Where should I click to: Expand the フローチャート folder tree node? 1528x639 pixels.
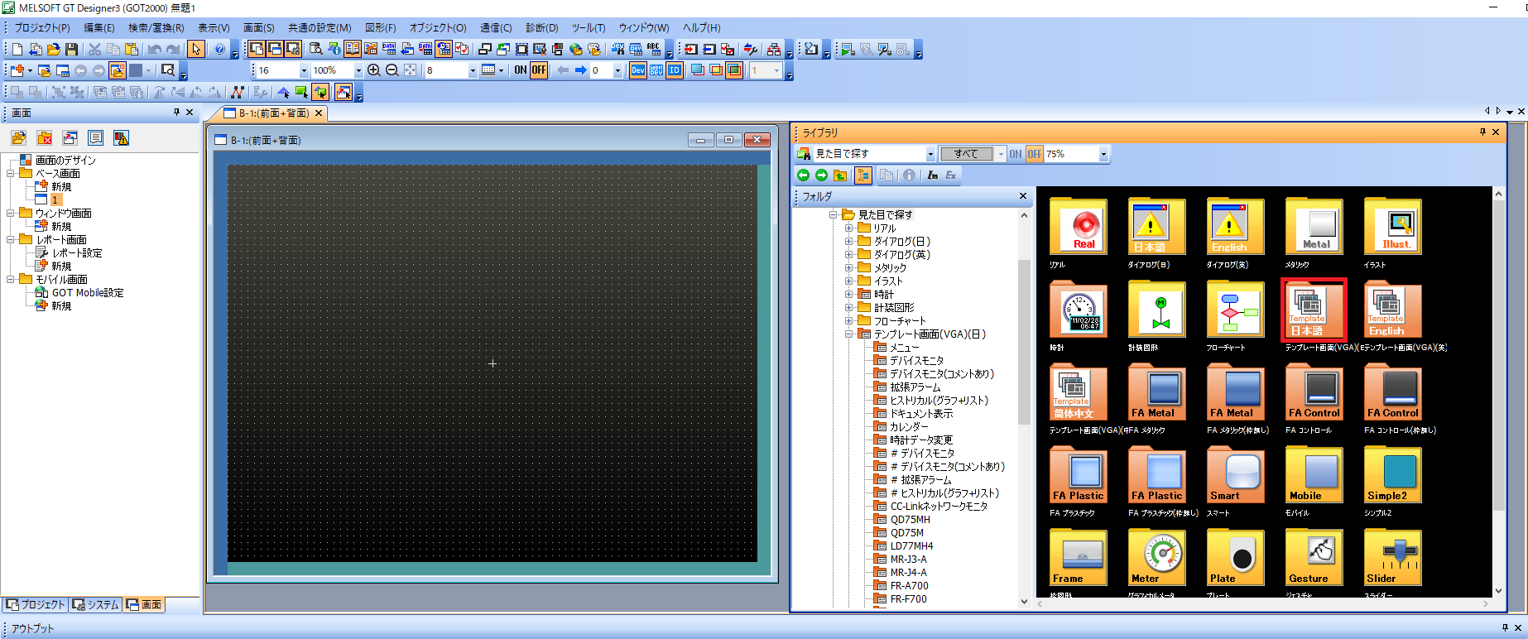848,321
